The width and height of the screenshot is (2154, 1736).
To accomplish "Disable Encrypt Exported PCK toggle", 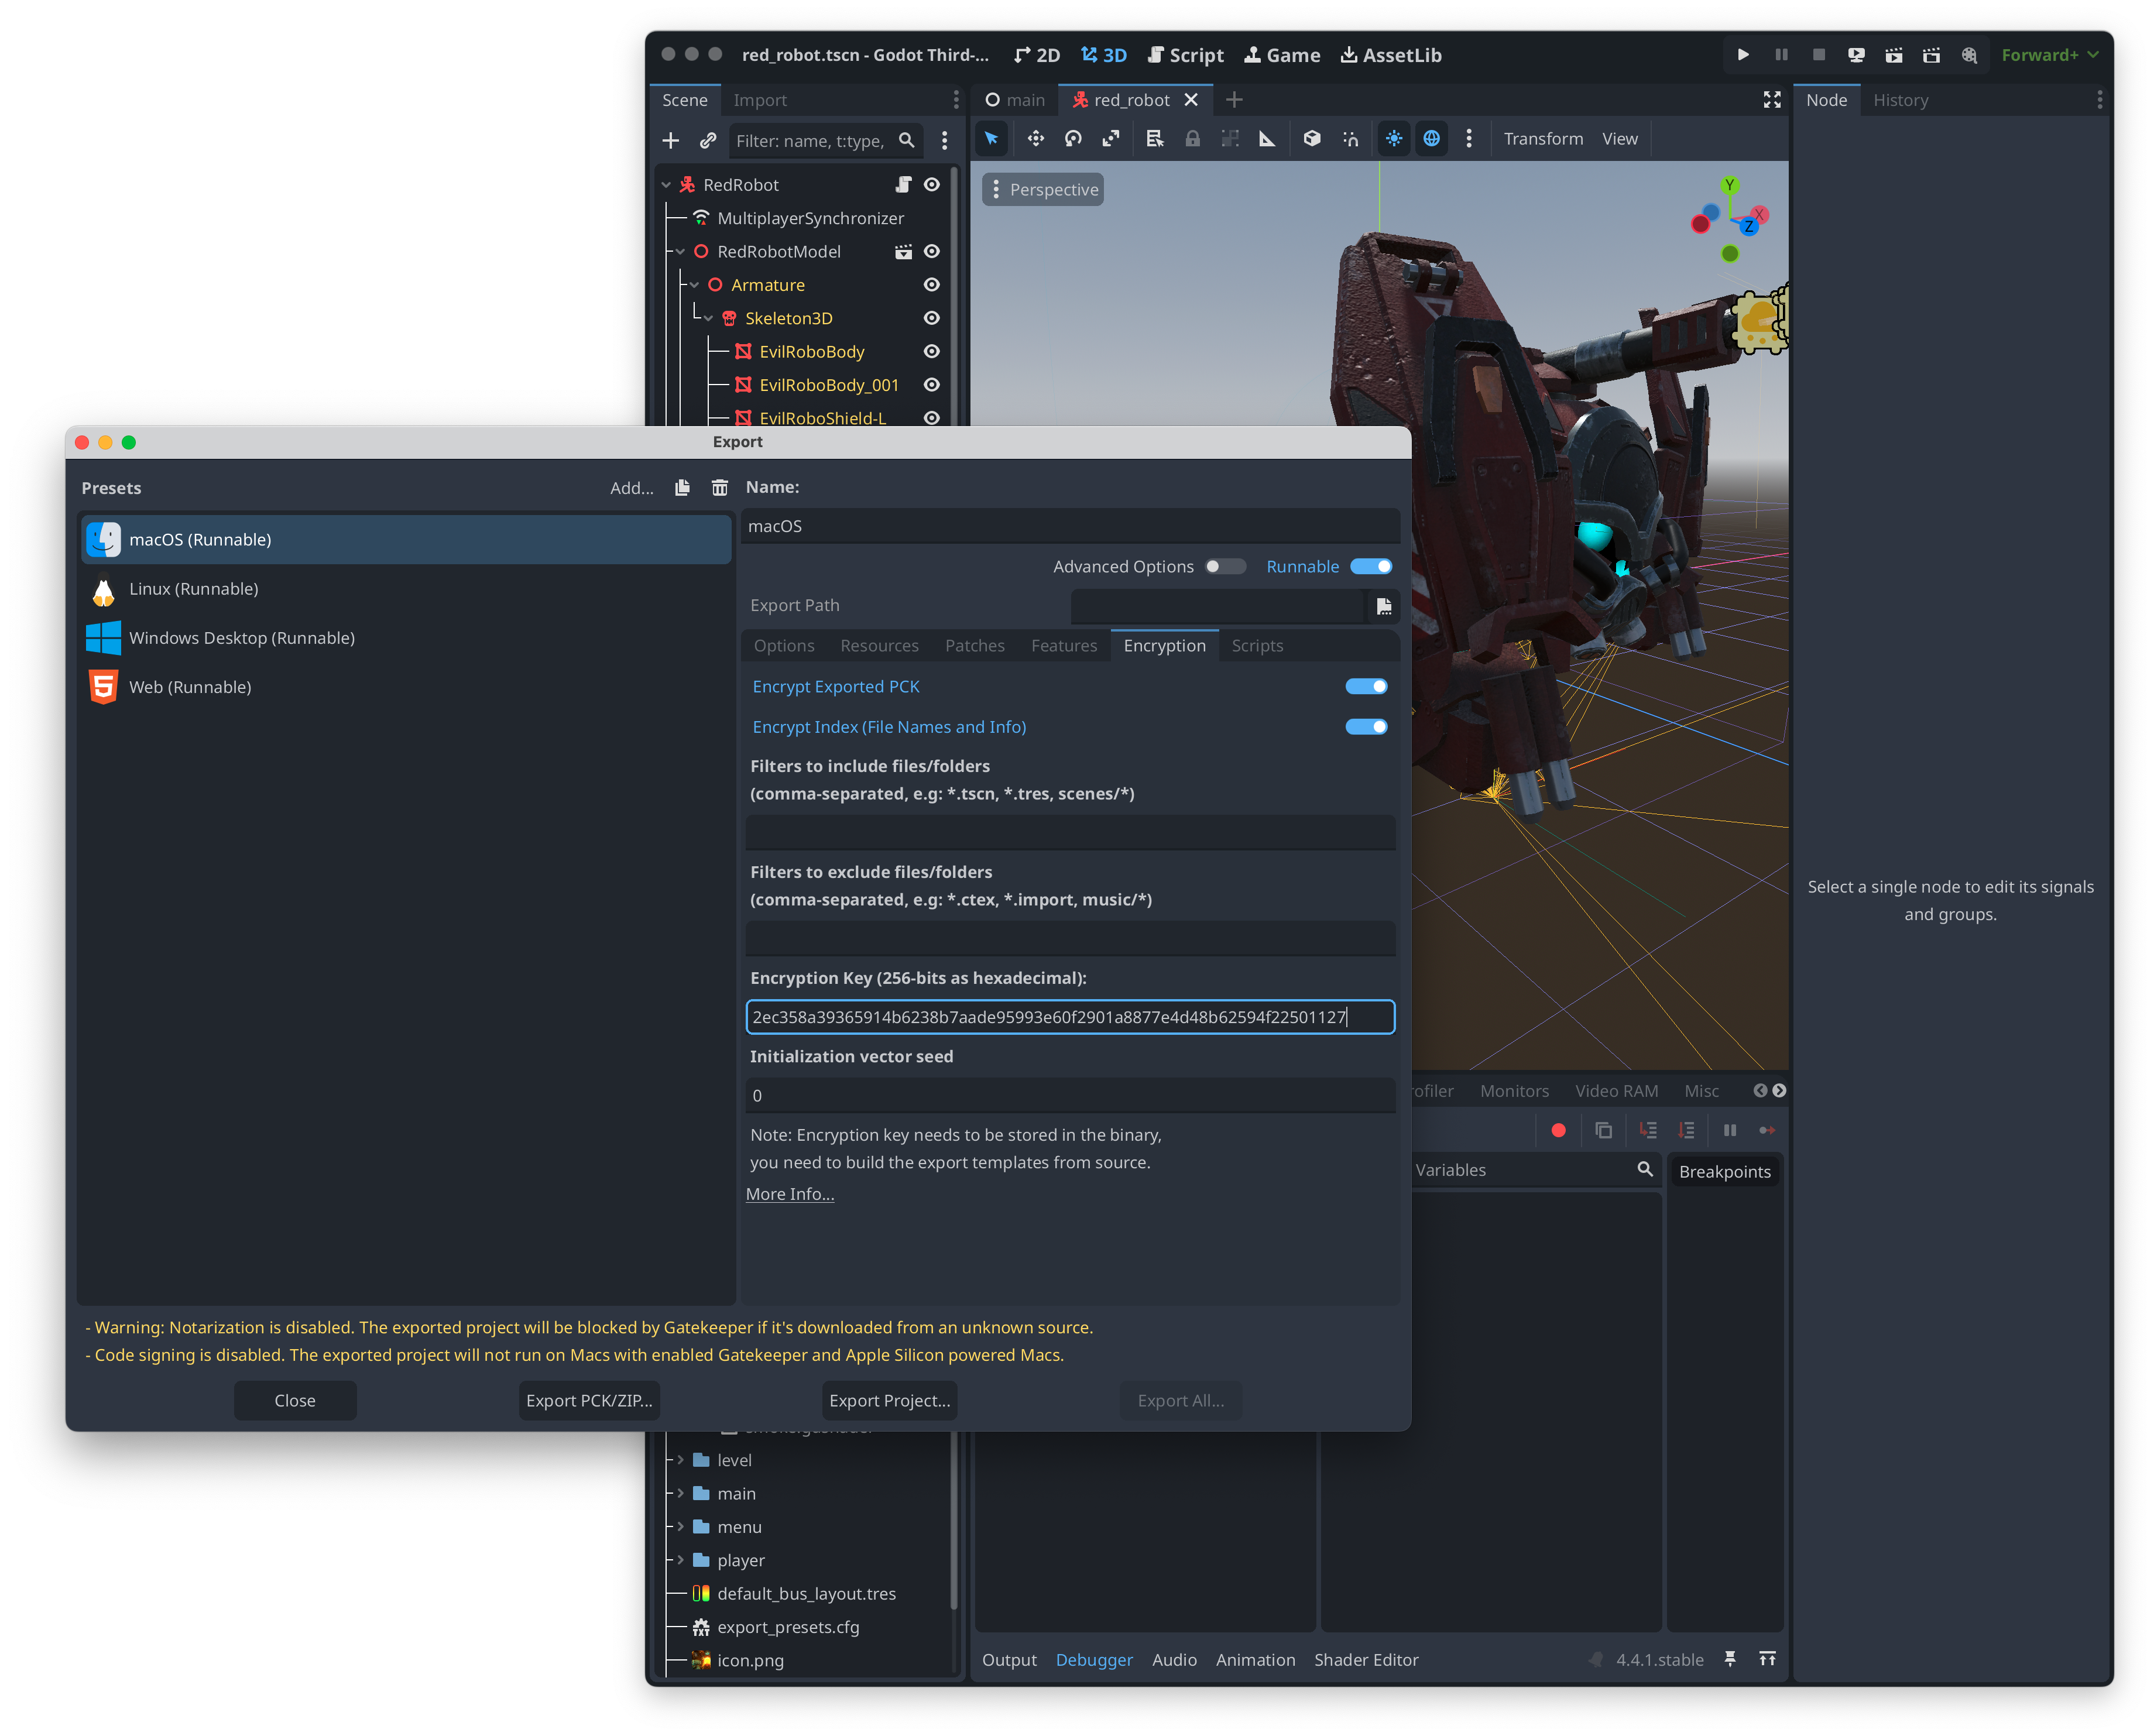I will 1366,687.
